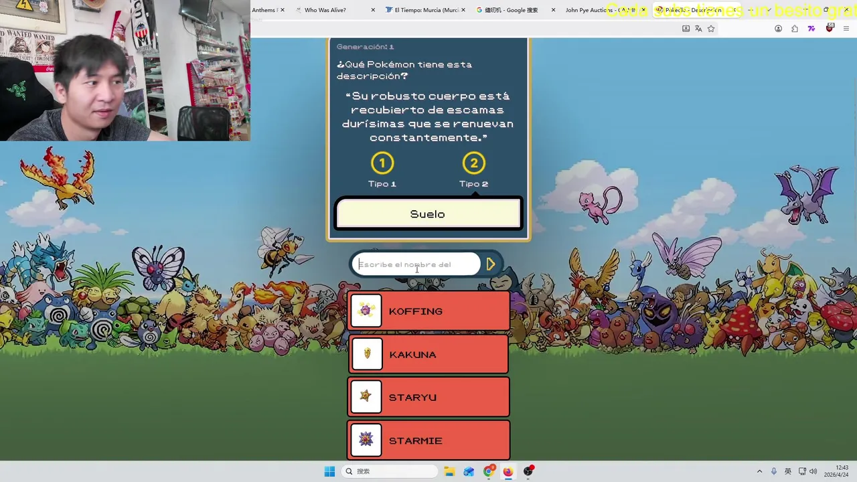857x482 pixels.
Task: Open OBS Studio from the taskbar
Action: [528, 471]
